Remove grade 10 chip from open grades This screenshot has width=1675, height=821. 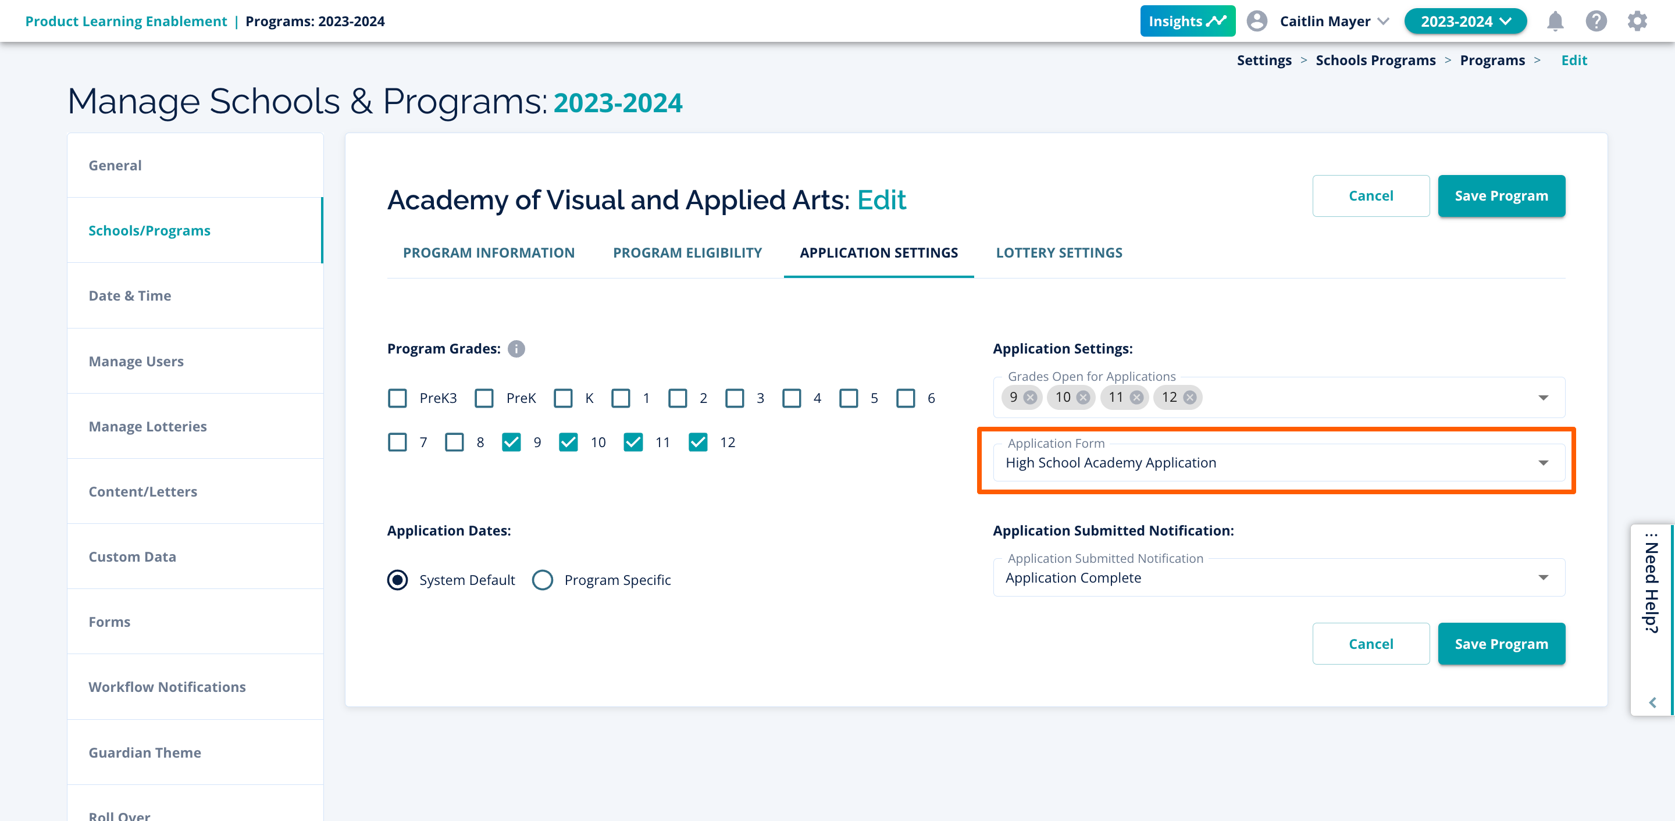coord(1084,397)
